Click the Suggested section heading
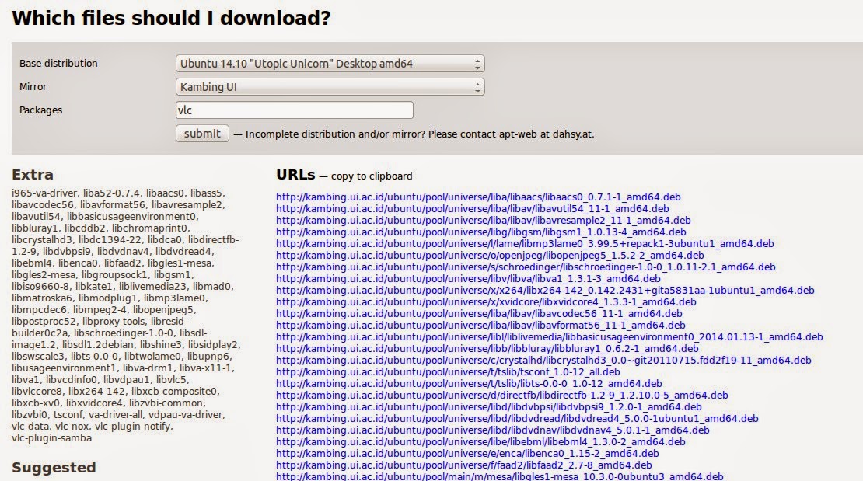The image size is (863, 481). (x=54, y=468)
